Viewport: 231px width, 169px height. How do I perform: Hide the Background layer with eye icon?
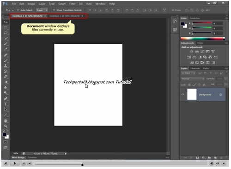click(x=183, y=94)
